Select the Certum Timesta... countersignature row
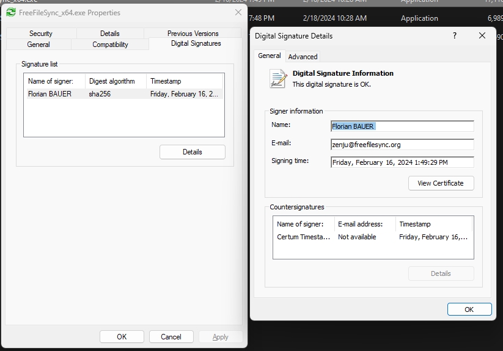Screen dimensions: 503x351 pos(373,237)
